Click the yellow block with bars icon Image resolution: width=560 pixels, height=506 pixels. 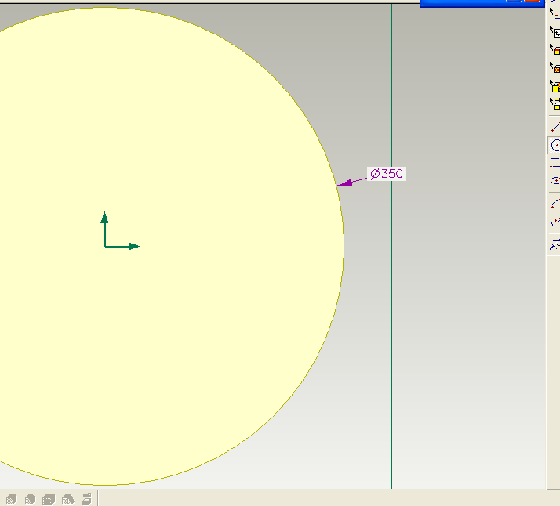pyautogui.click(x=555, y=103)
